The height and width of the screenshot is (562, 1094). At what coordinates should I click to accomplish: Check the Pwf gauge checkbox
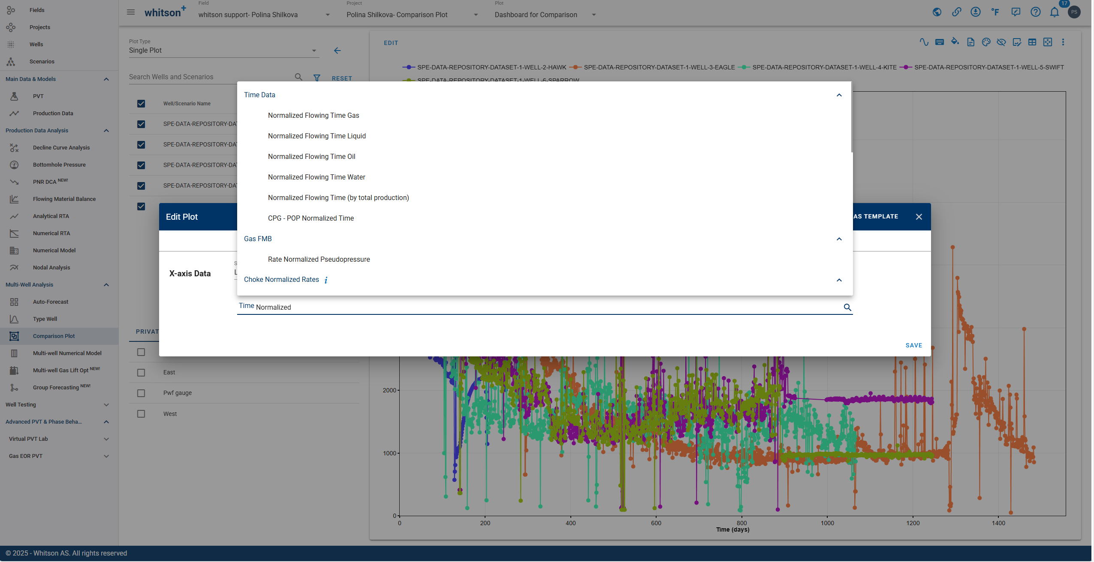click(141, 393)
